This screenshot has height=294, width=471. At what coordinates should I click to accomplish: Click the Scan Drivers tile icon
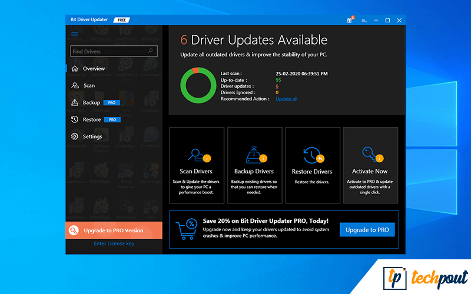tap(196, 155)
